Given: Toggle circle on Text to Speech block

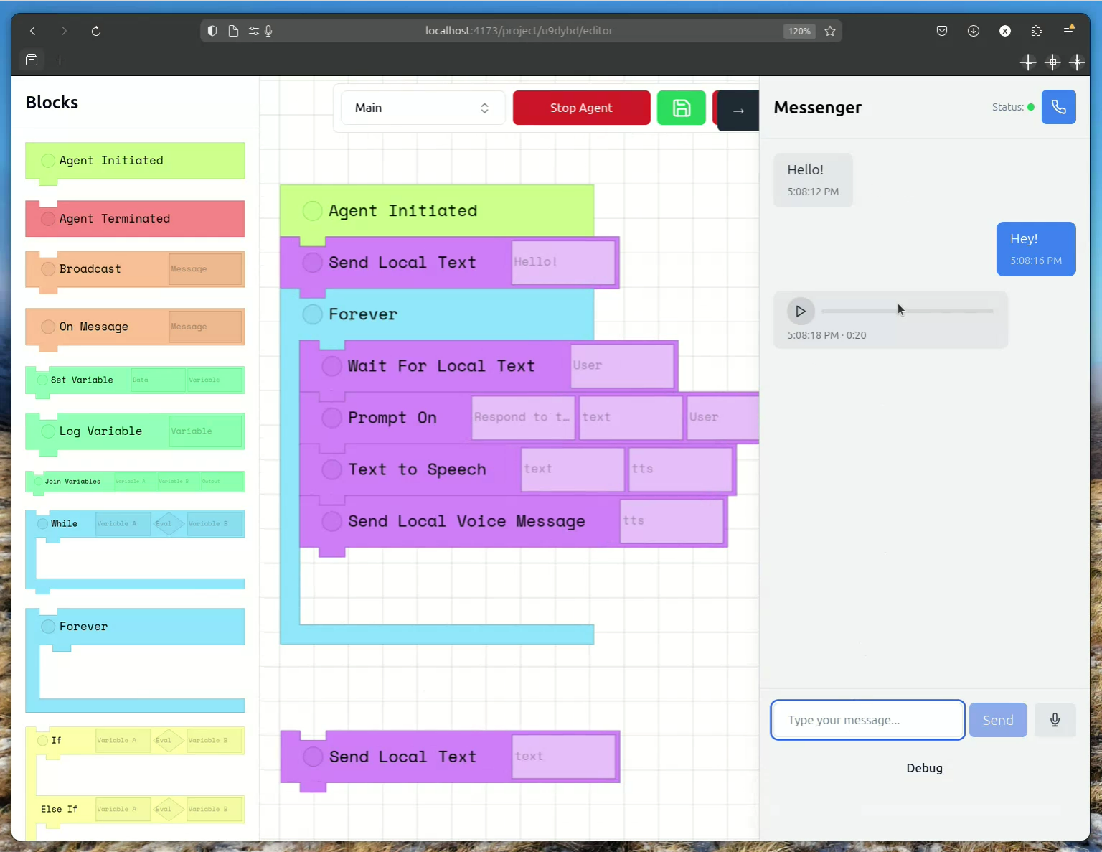Looking at the screenshot, I should (x=331, y=469).
